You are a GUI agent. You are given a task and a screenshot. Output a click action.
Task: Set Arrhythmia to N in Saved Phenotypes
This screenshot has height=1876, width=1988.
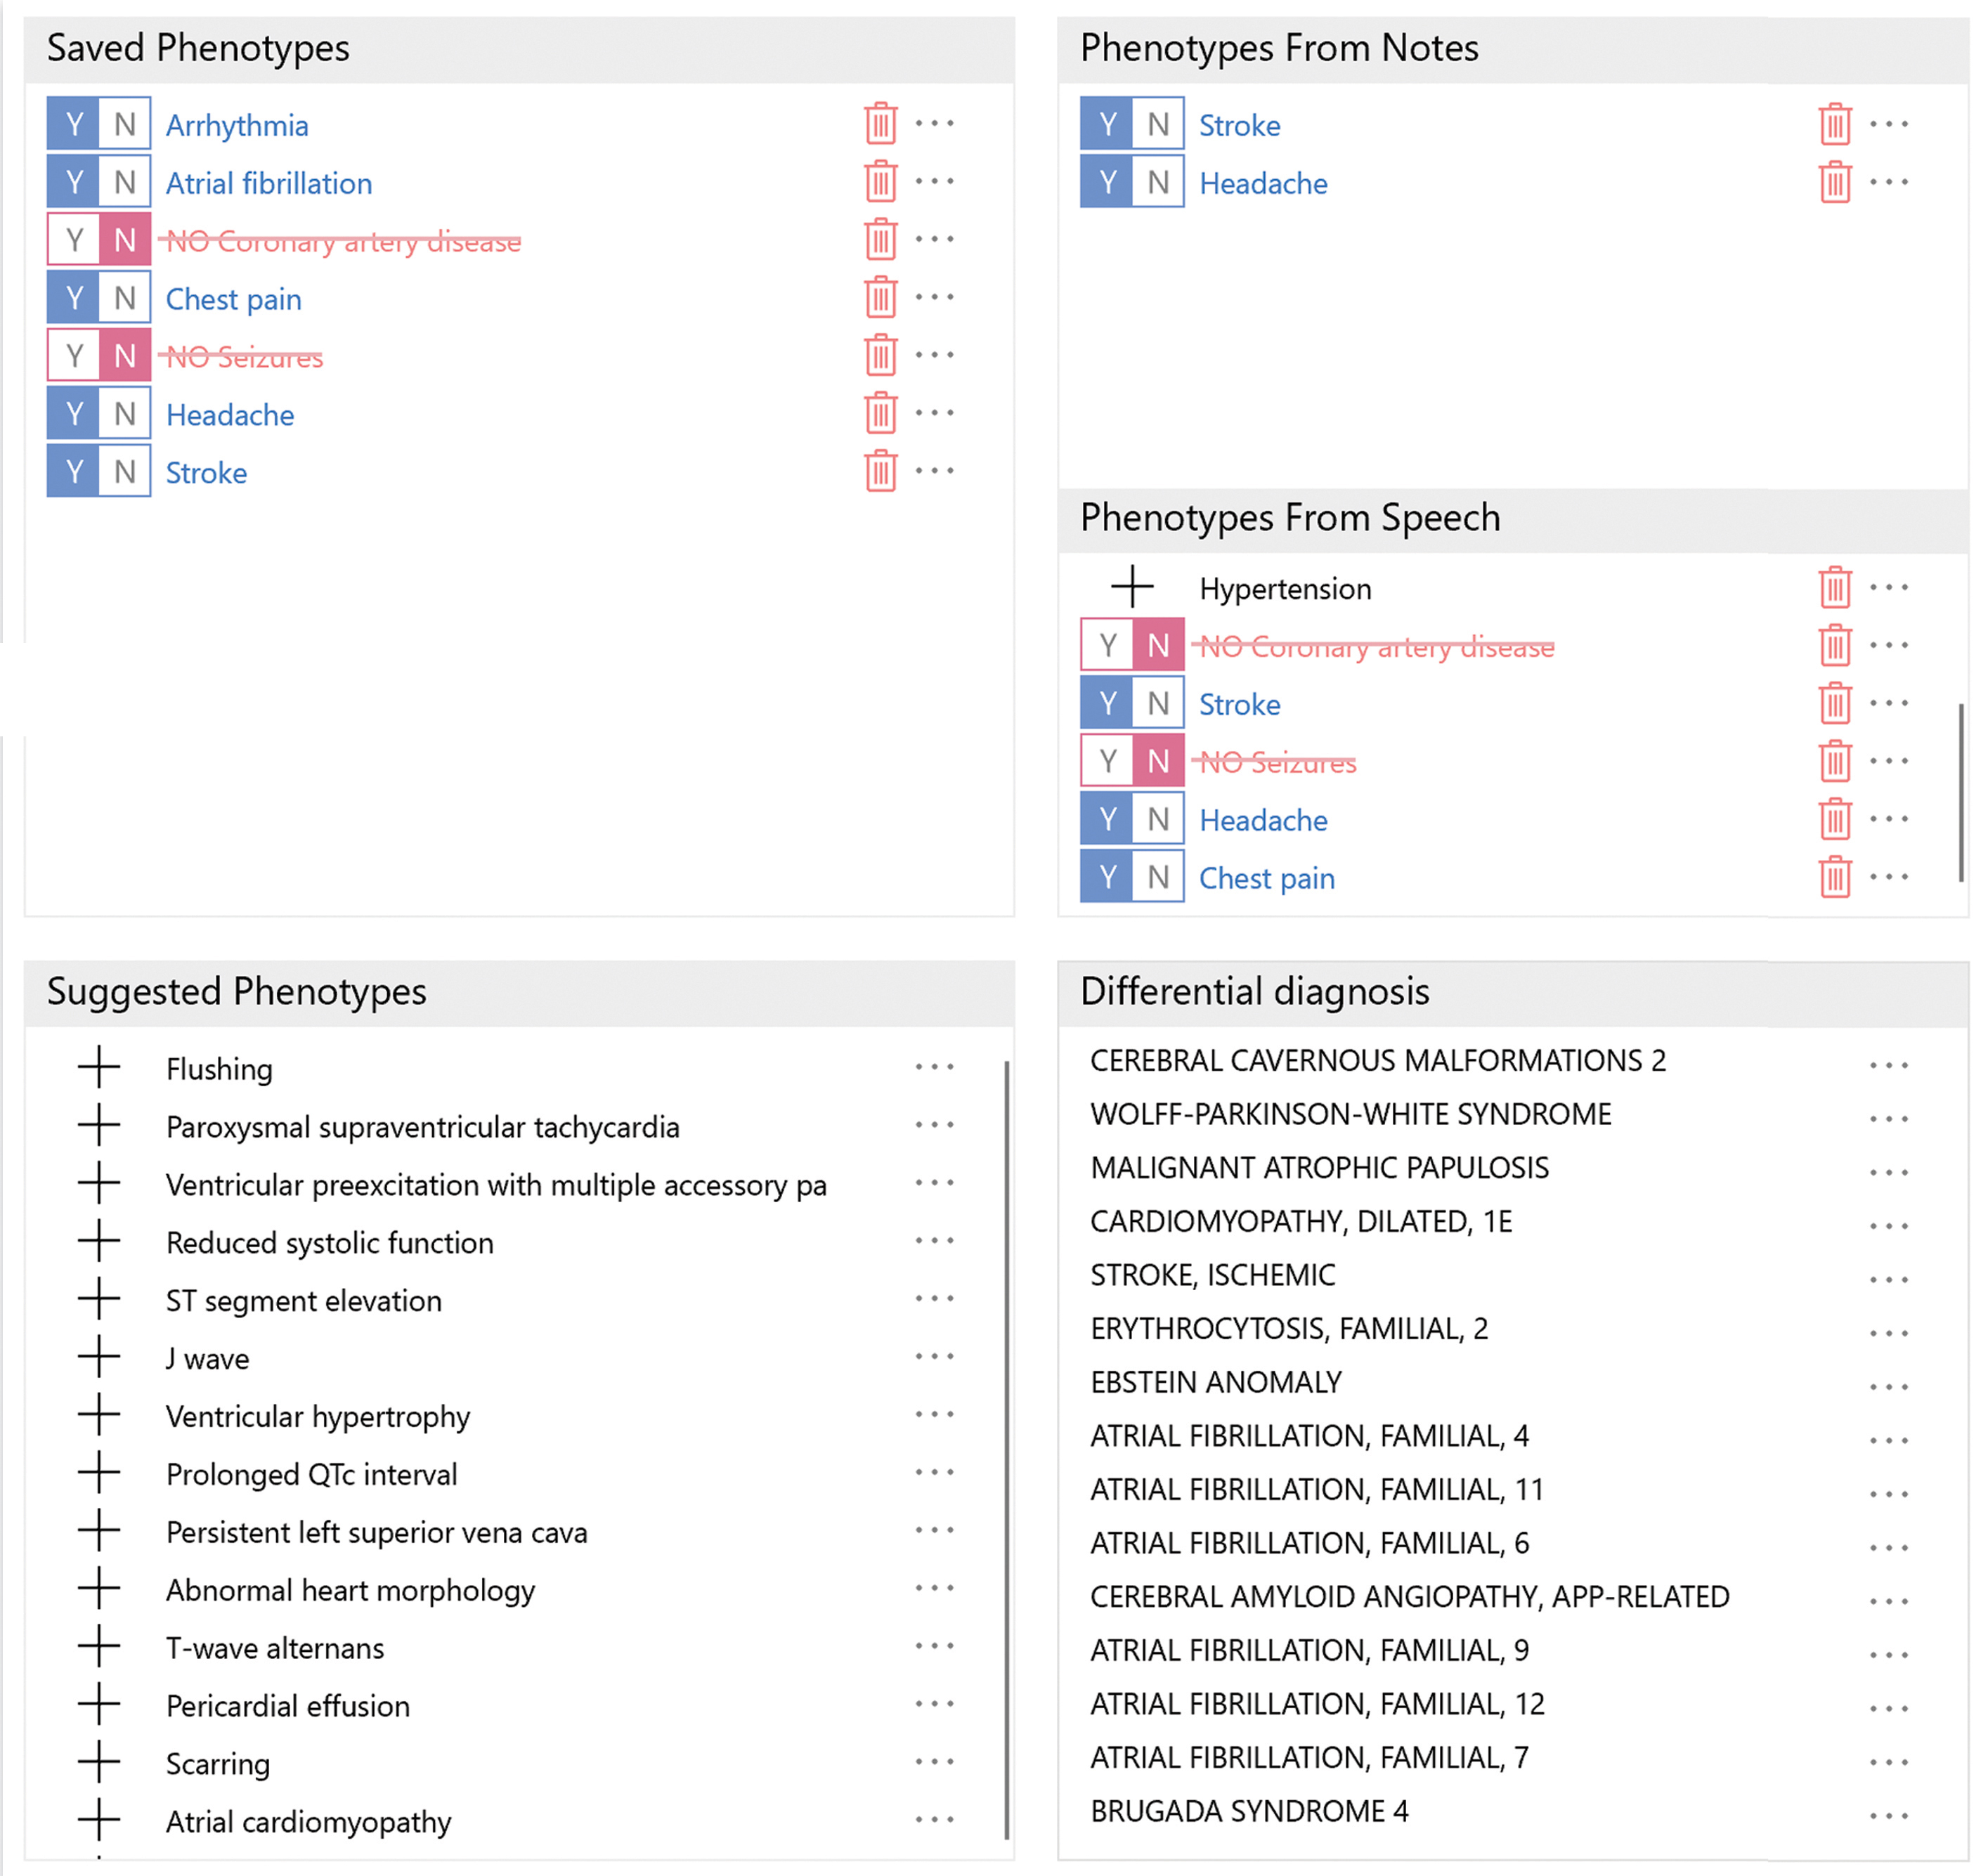(x=124, y=124)
